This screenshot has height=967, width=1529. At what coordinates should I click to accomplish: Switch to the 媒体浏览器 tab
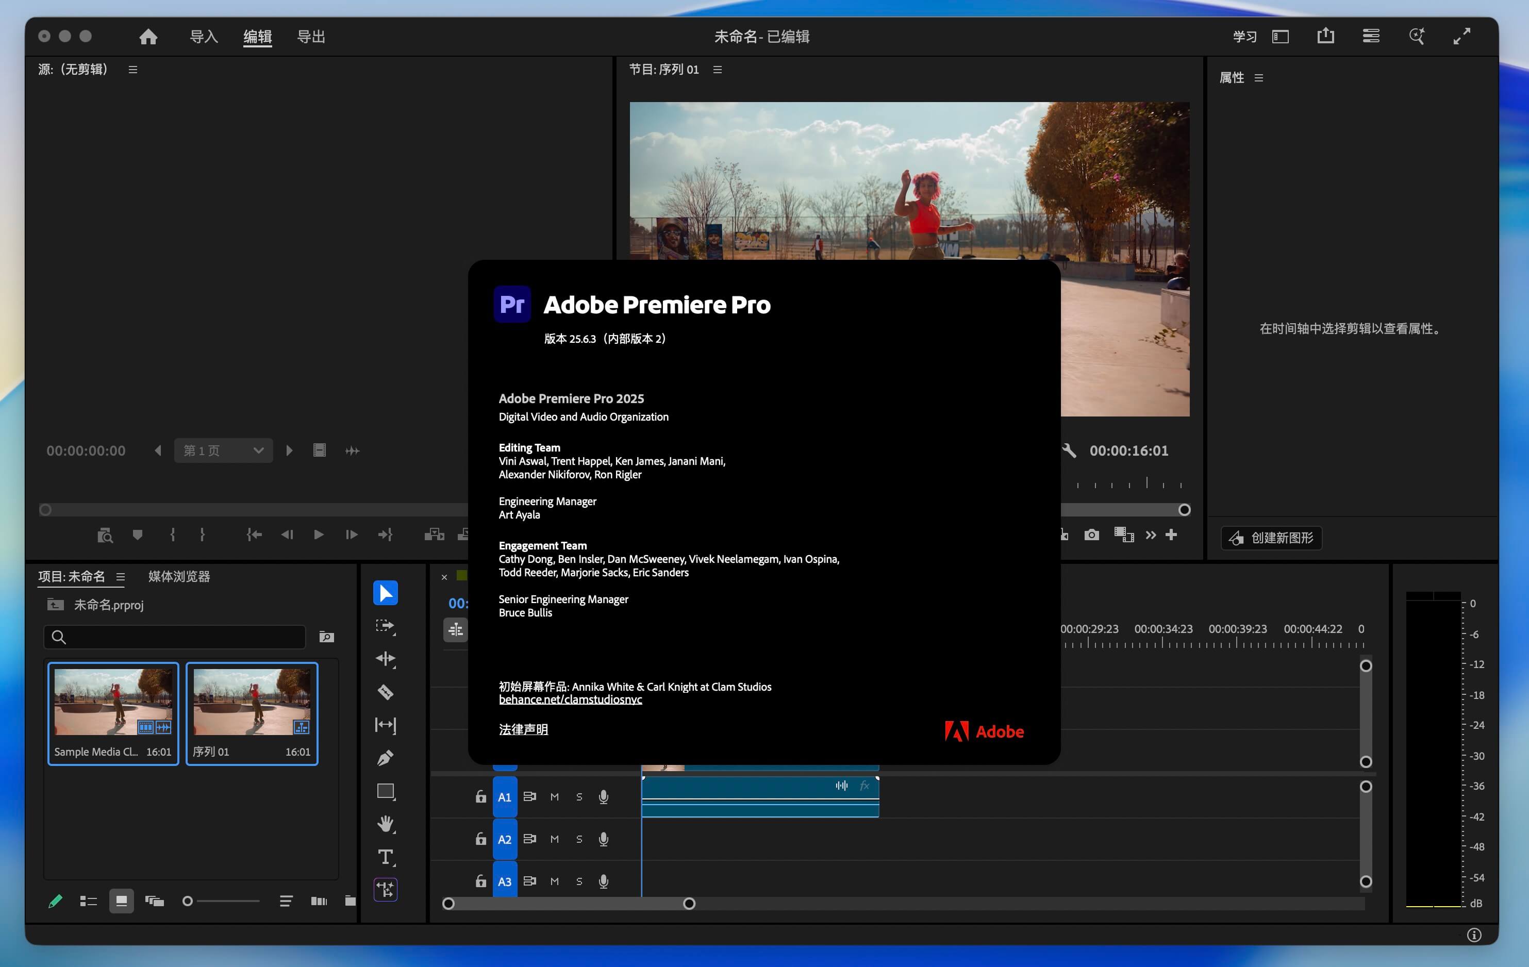tap(179, 576)
